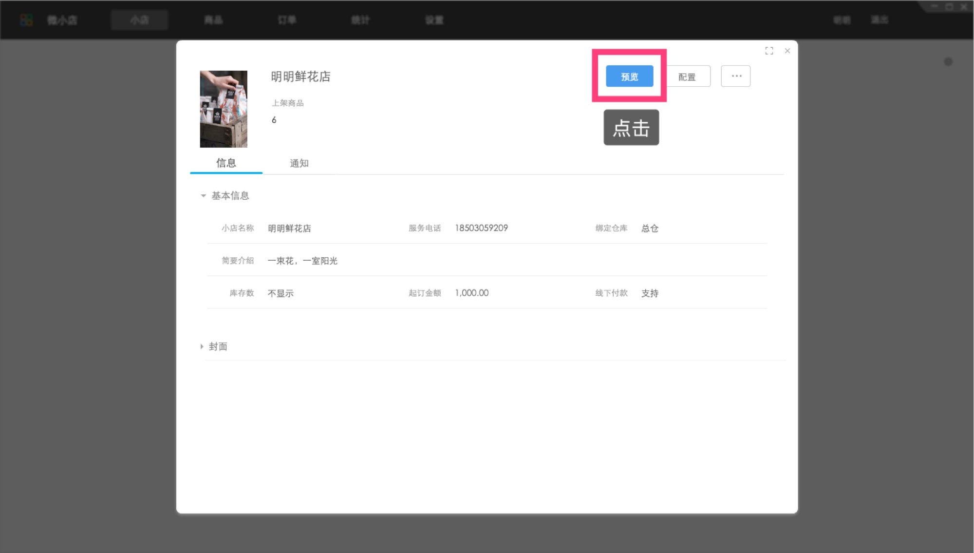This screenshot has width=974, height=553.
Task: Click the 配置 configure button
Action: [687, 77]
